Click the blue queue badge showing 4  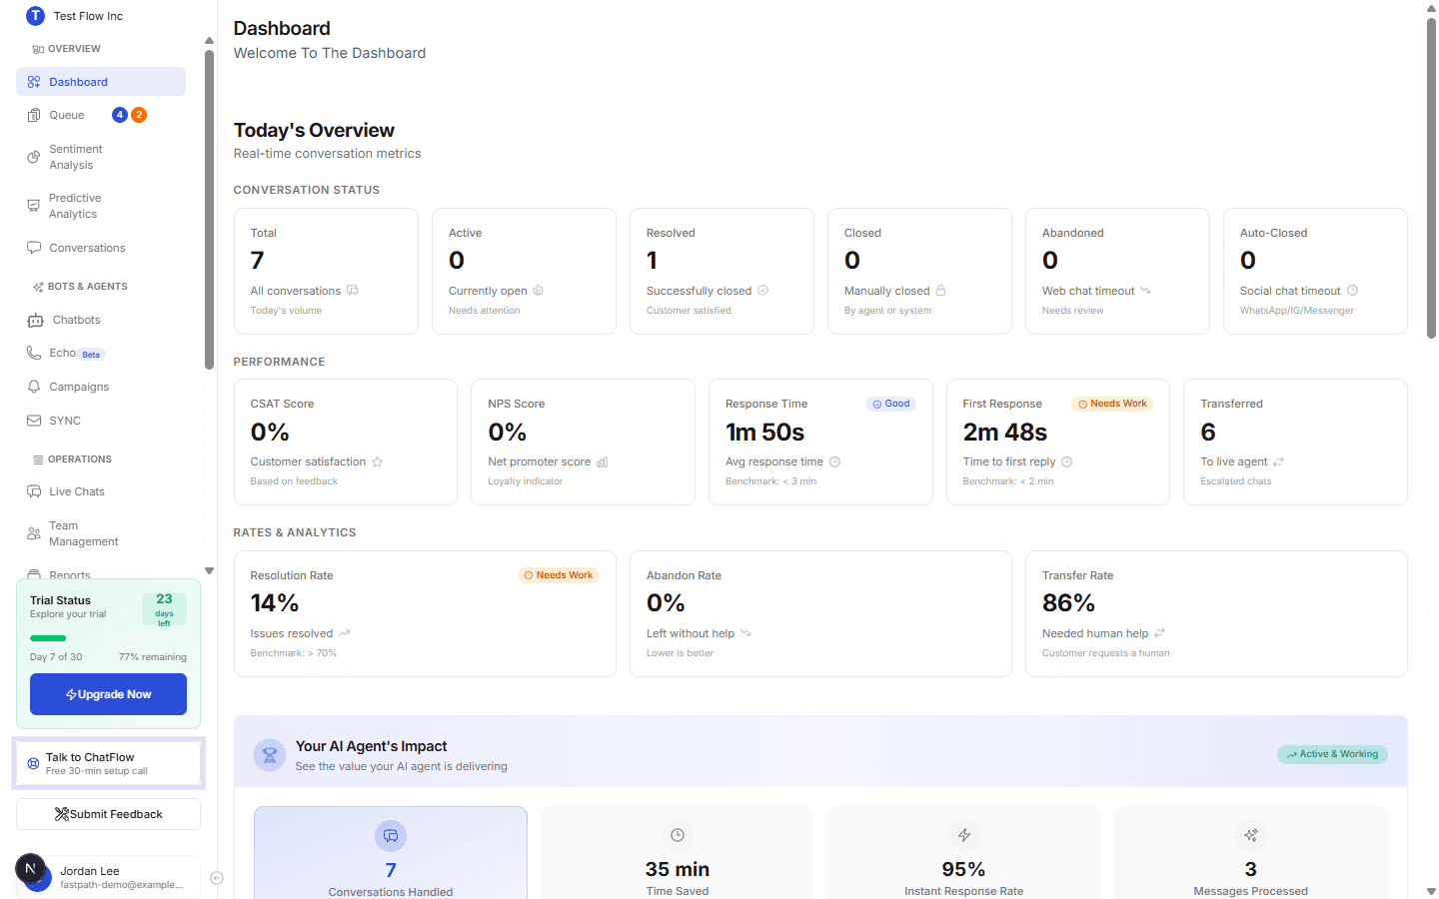coord(120,115)
